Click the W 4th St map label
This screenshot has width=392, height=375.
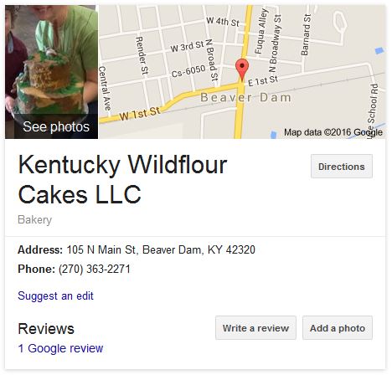223,22
